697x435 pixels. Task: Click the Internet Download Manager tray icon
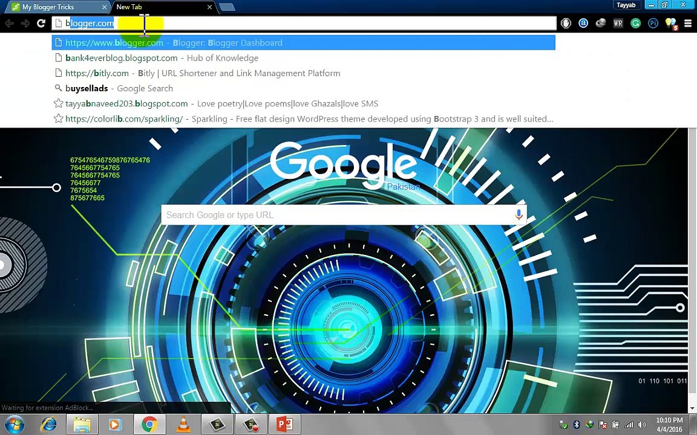pos(589,425)
